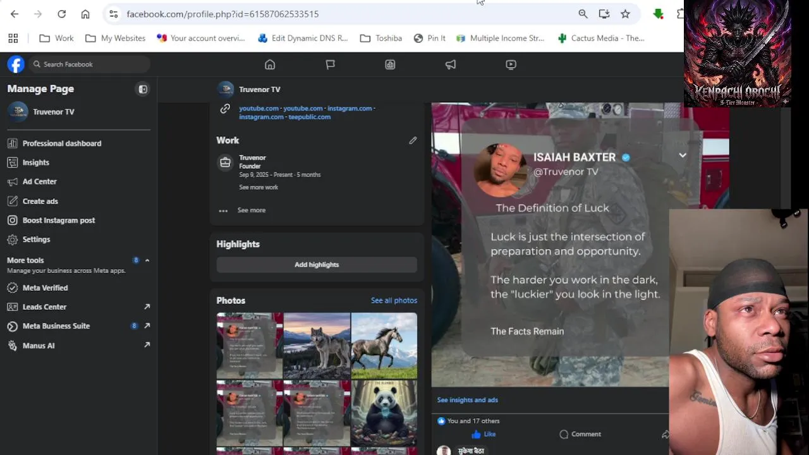The image size is (809, 455).
Task: Open the teepublic.com link
Action: tap(310, 117)
